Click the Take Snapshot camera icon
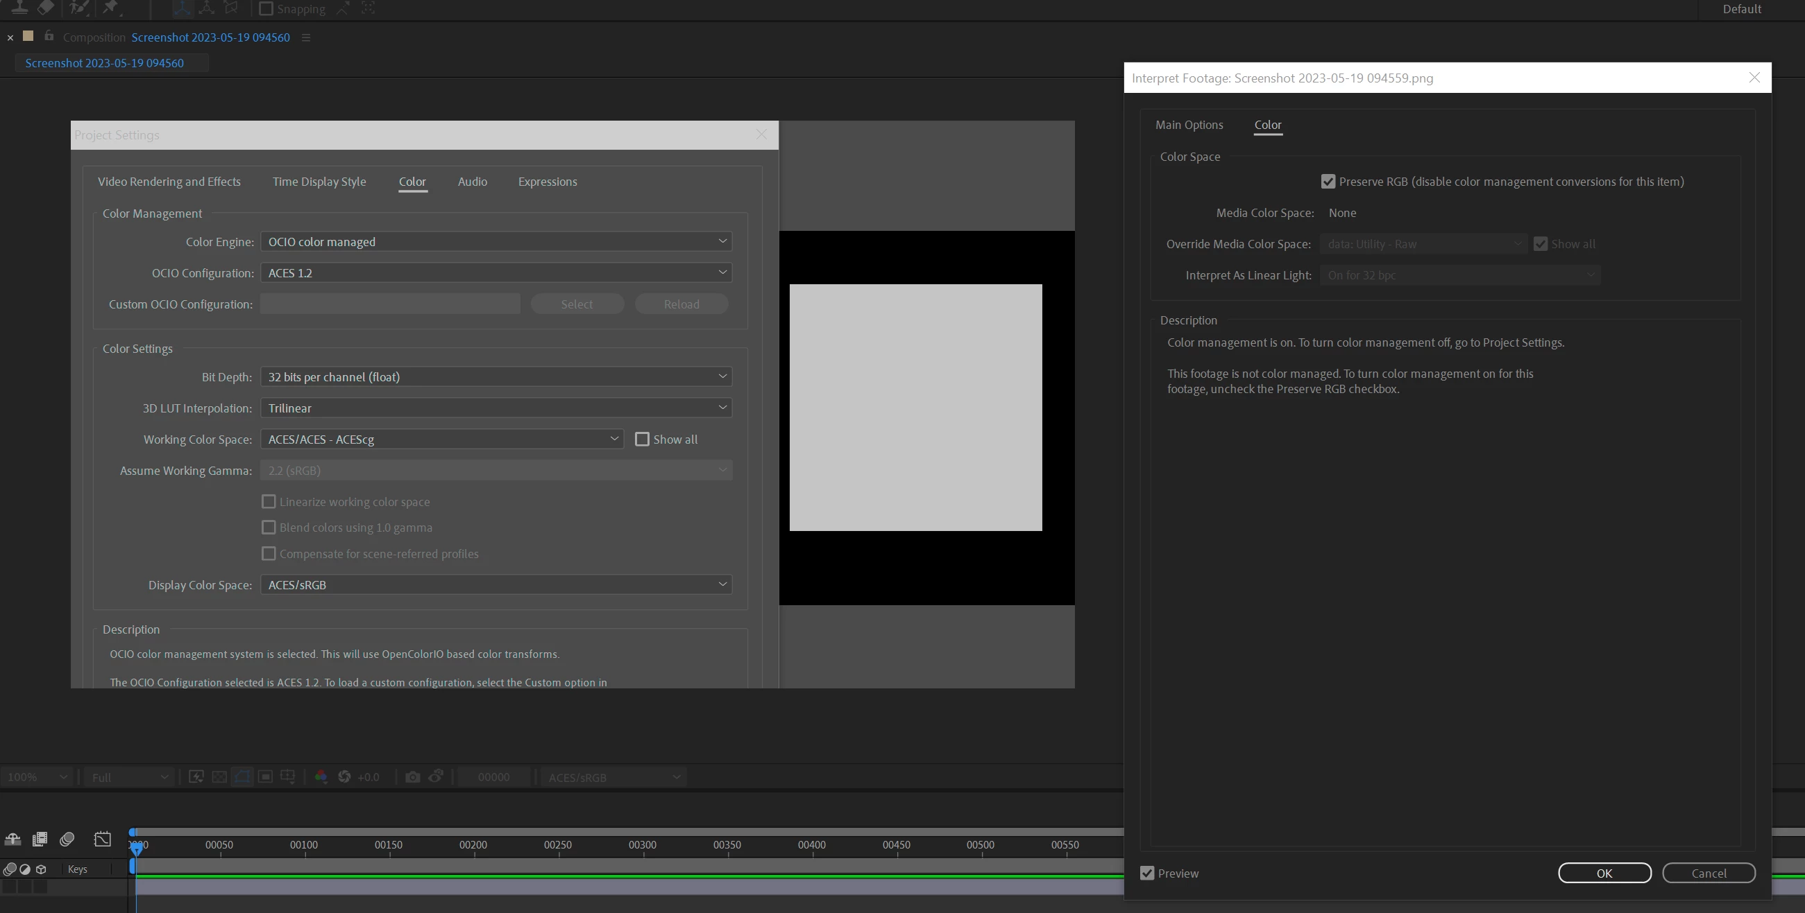The width and height of the screenshot is (1805, 913). (x=413, y=776)
